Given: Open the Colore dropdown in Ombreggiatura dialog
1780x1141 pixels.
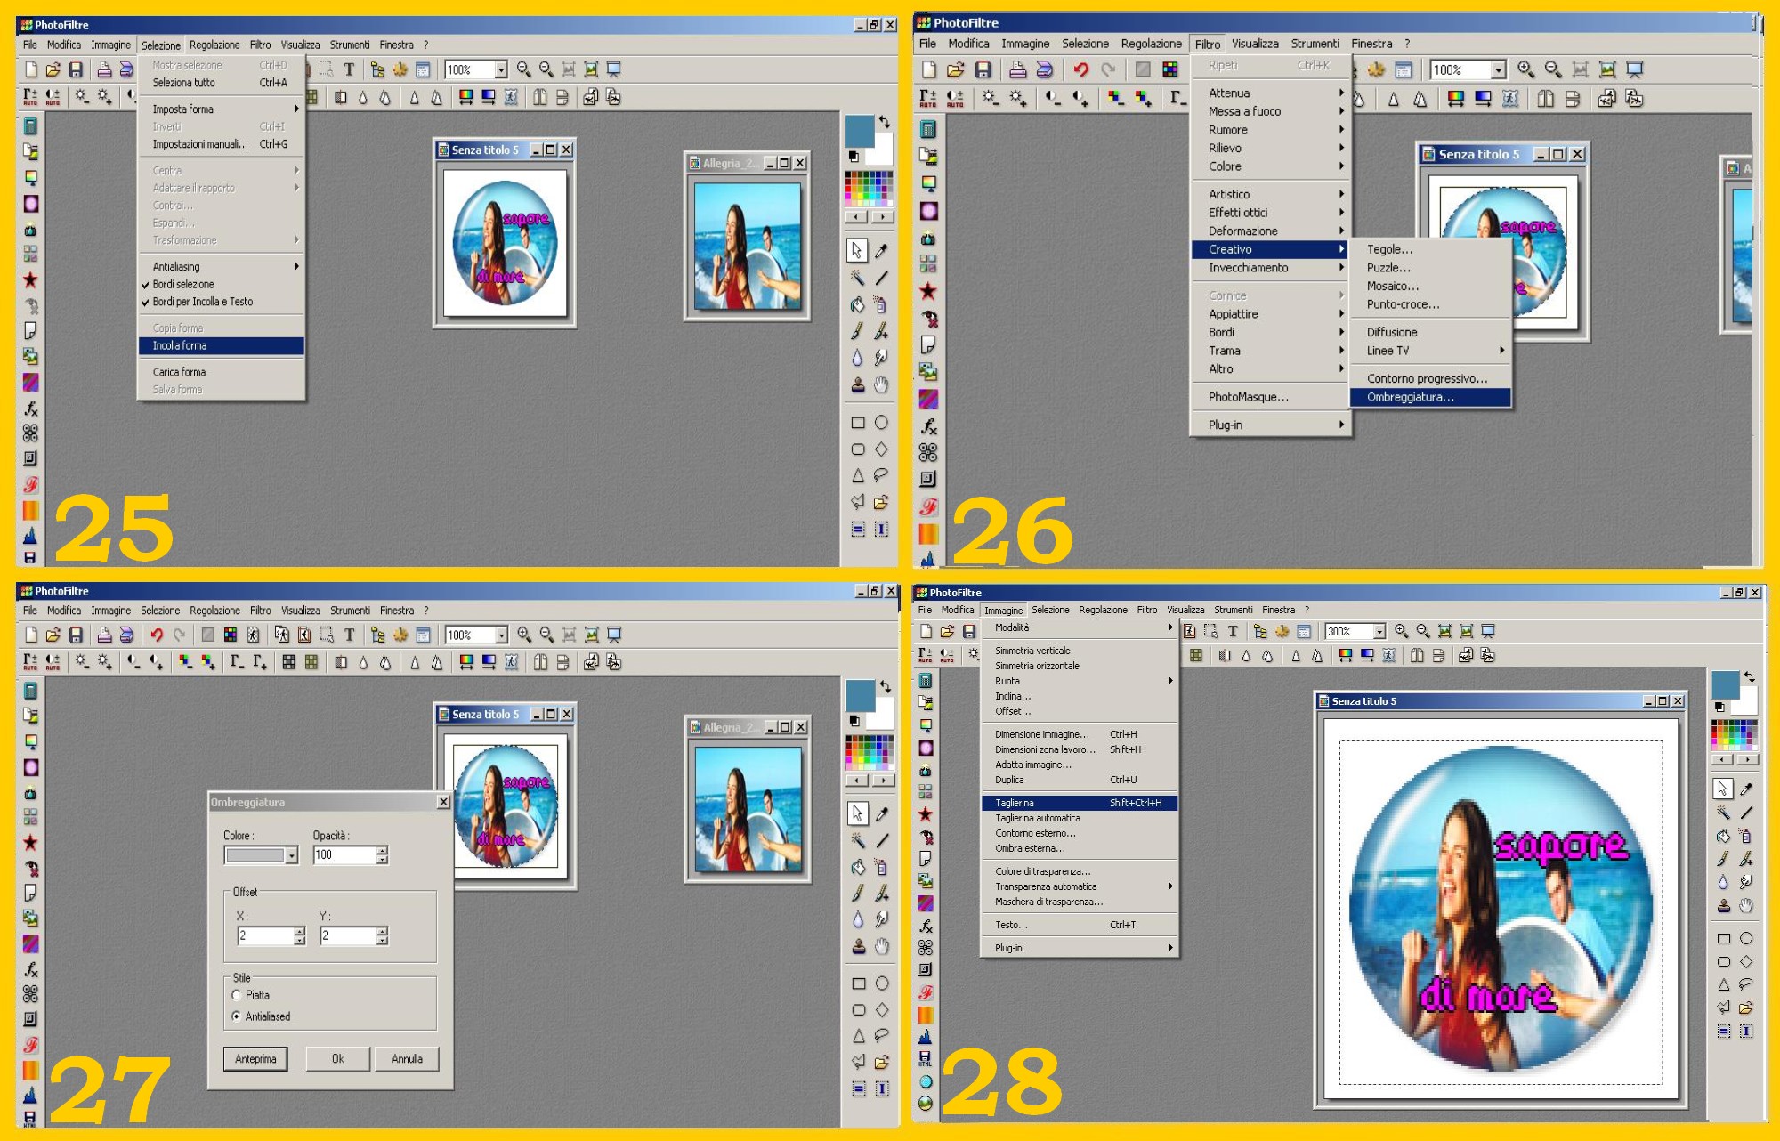Looking at the screenshot, I should click(291, 855).
